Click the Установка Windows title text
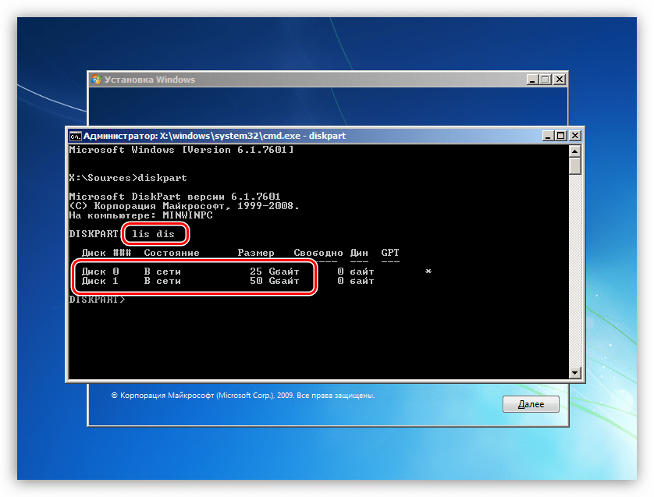 click(x=150, y=80)
